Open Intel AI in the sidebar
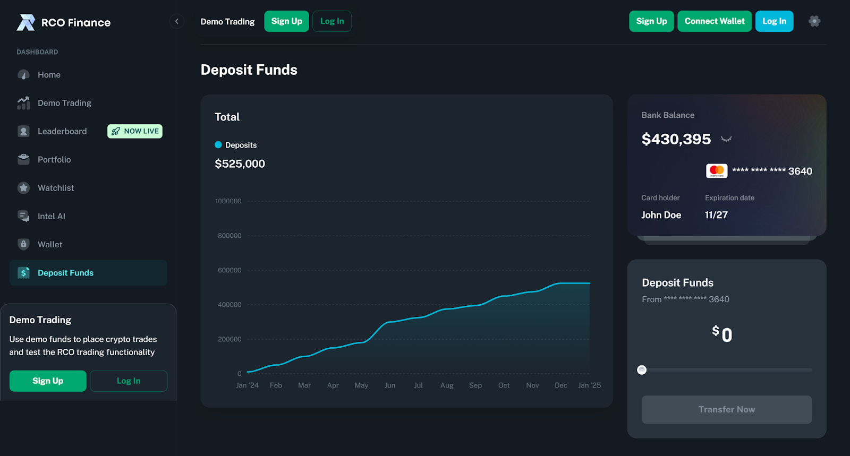Viewport: 850px width, 456px height. [88, 216]
